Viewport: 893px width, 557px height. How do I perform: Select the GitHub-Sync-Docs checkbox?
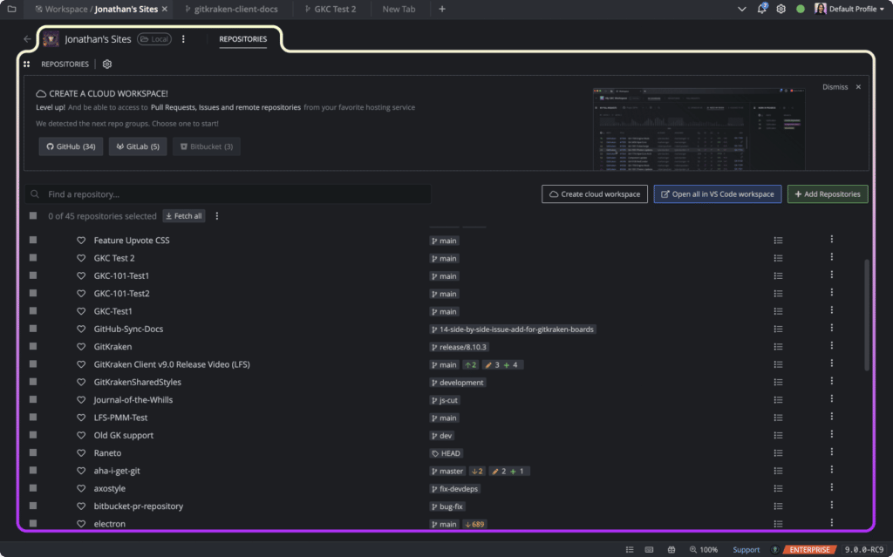tap(33, 329)
